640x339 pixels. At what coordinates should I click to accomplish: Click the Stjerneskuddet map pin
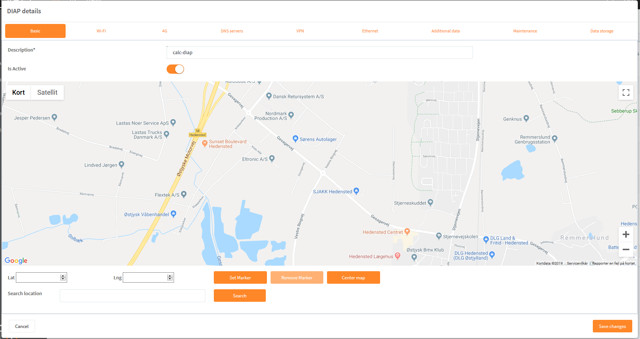tap(430, 202)
